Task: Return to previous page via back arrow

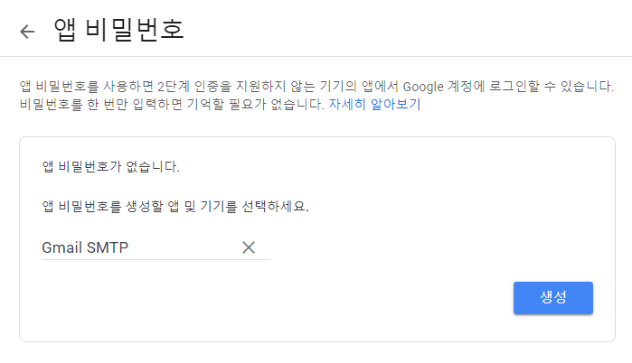Action: [27, 32]
